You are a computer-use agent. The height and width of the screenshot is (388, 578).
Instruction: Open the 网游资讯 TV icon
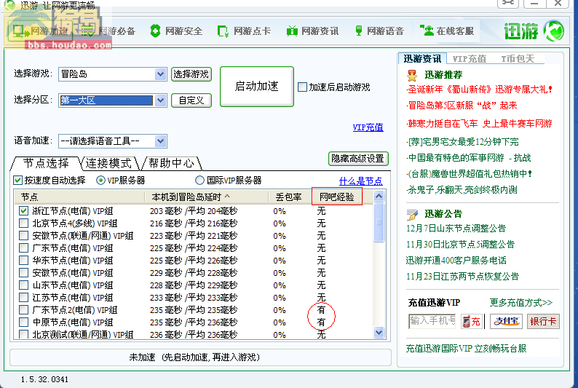click(292, 31)
